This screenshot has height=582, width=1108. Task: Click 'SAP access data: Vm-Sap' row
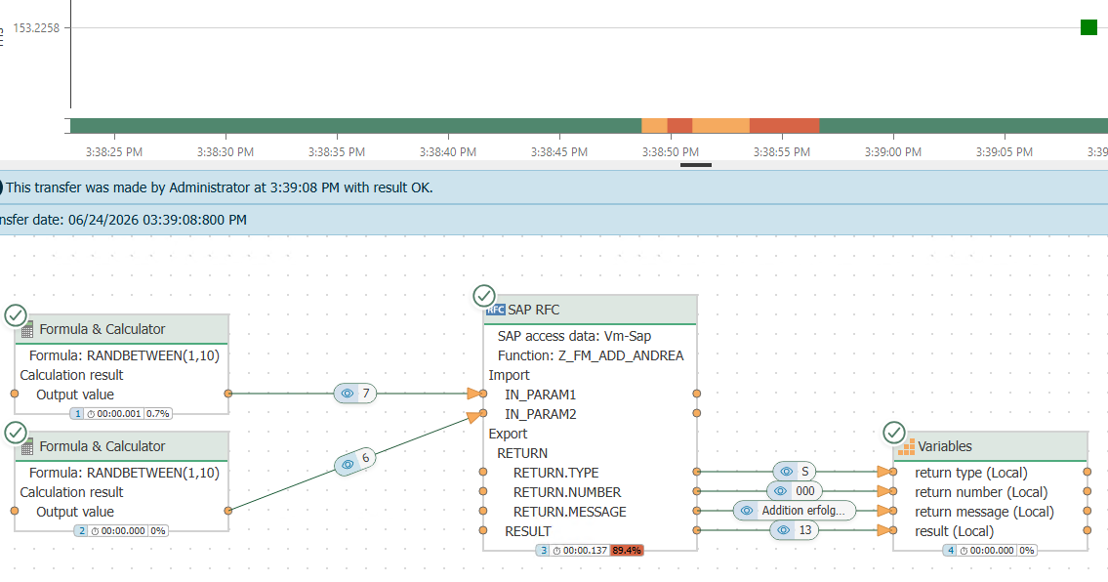pyautogui.click(x=574, y=336)
